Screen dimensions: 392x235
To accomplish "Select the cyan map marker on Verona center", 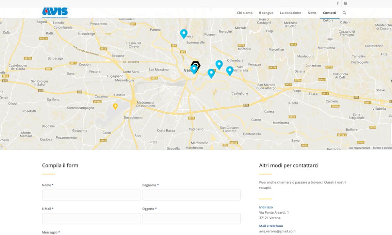I will pyautogui.click(x=194, y=69).
